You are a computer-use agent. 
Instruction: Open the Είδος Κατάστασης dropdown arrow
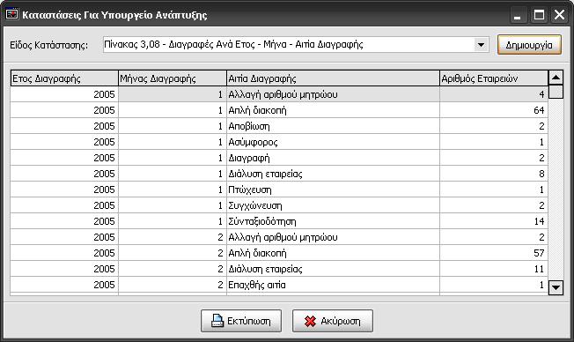point(481,45)
